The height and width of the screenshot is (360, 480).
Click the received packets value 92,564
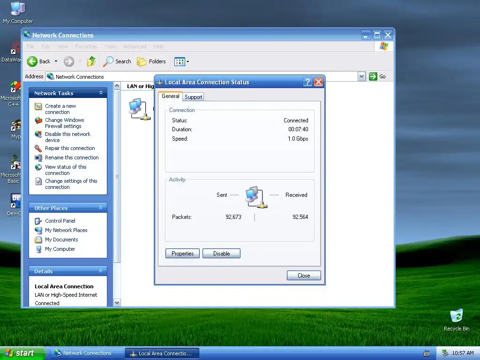coord(300,217)
